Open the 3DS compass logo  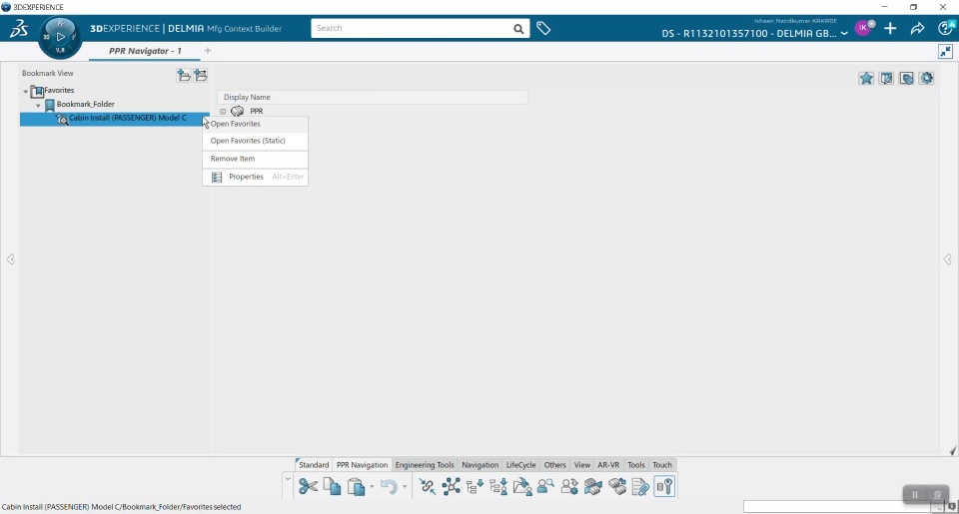click(x=19, y=28)
